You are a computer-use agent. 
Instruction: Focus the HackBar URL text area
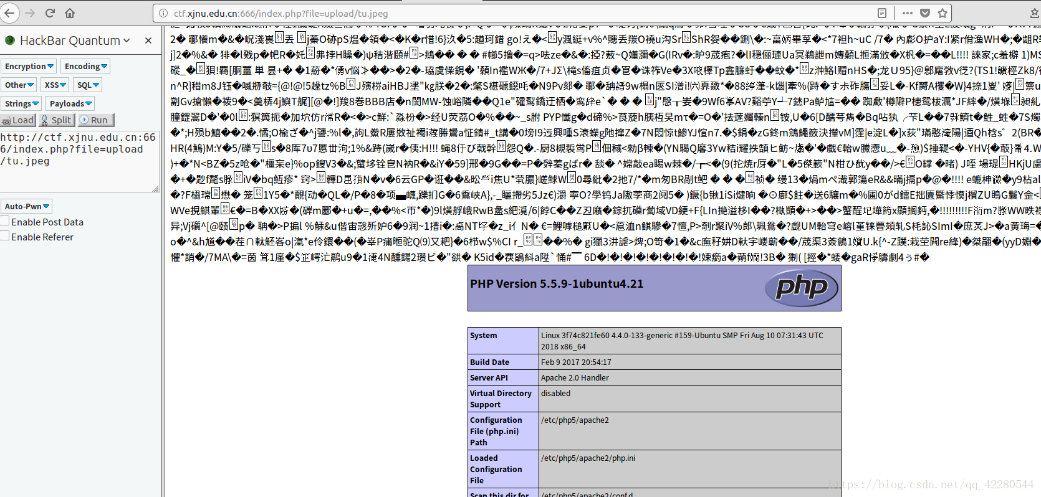(x=80, y=161)
